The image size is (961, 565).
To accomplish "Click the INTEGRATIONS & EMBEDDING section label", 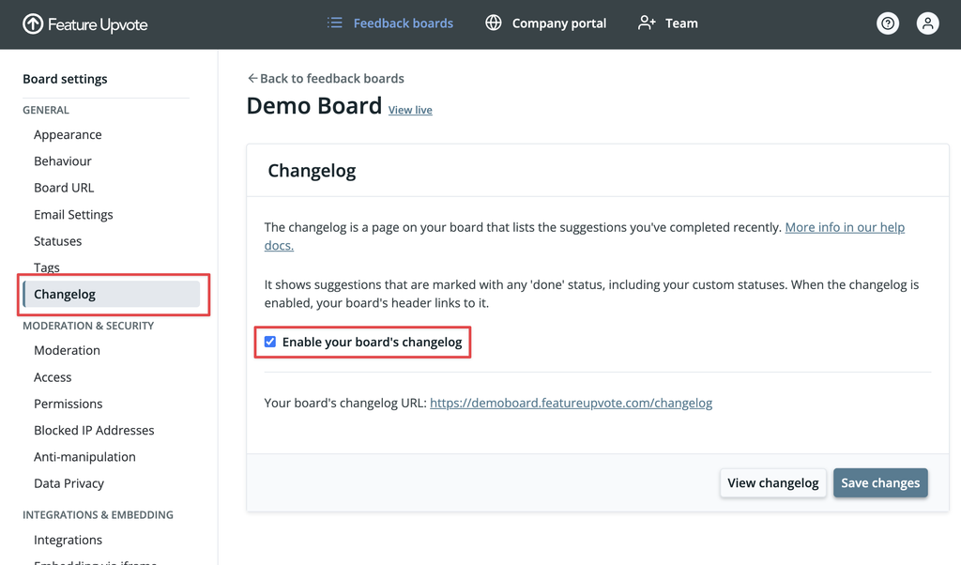I will tap(98, 514).
